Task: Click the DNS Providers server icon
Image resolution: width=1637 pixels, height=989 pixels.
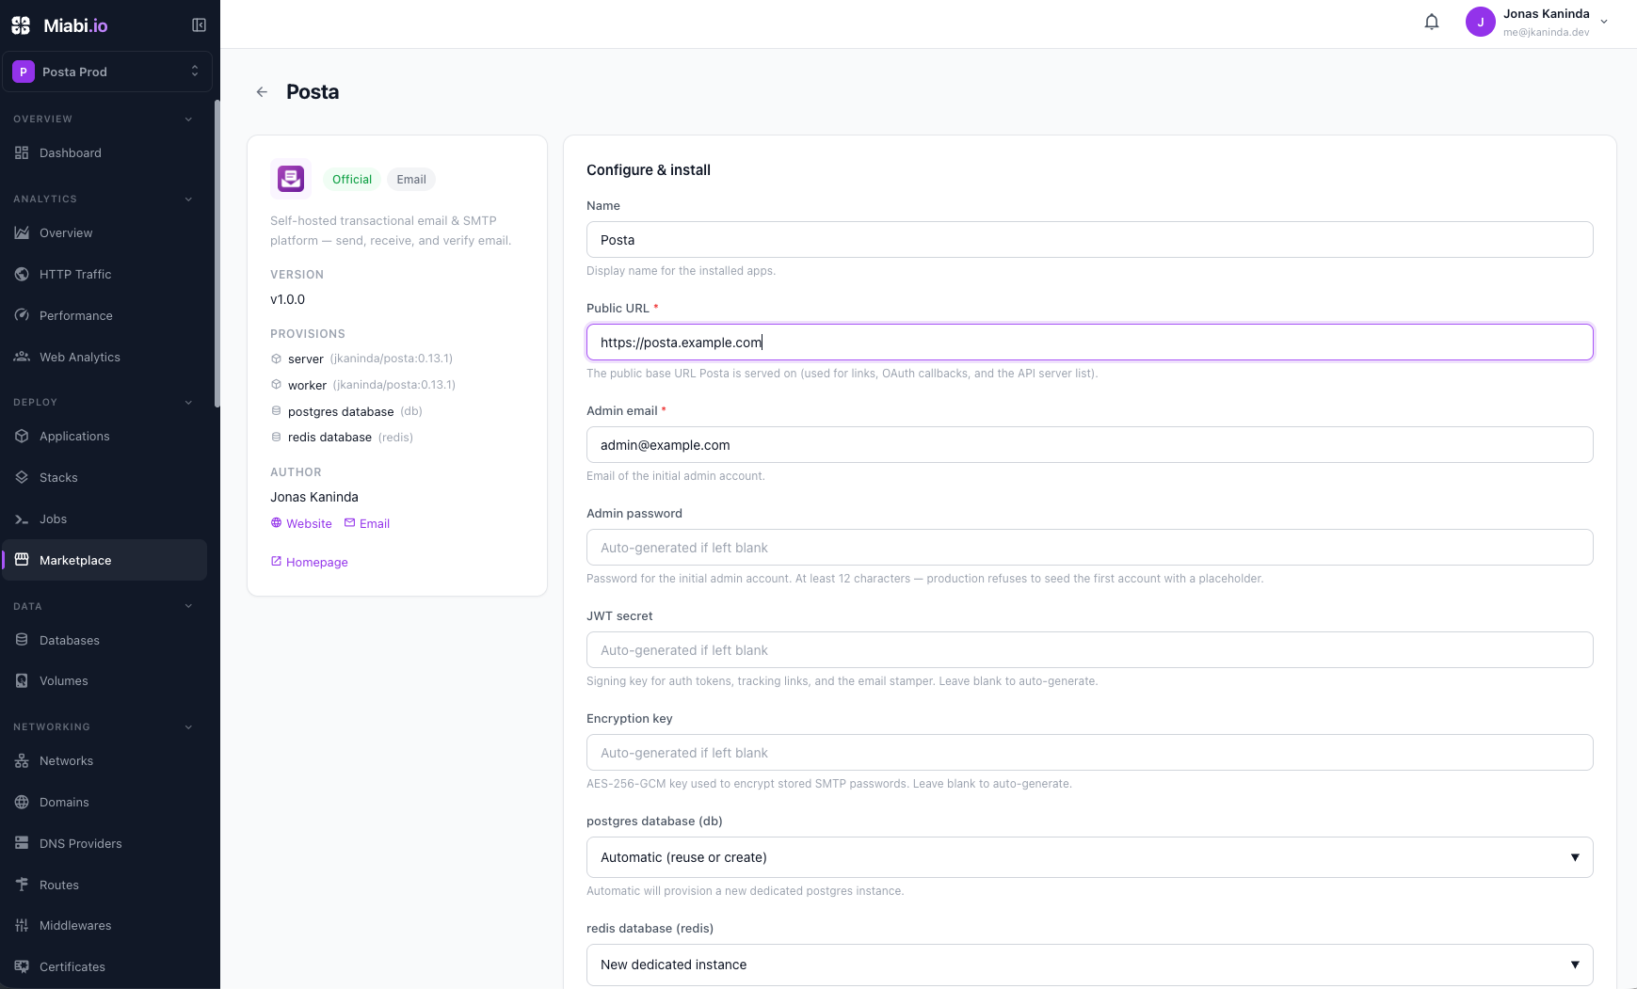Action: 22,843
